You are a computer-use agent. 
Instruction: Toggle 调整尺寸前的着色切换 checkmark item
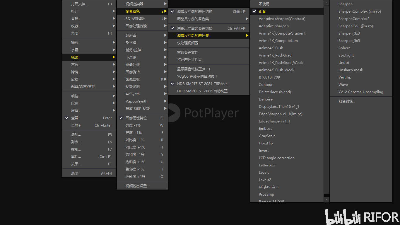tap(209, 11)
